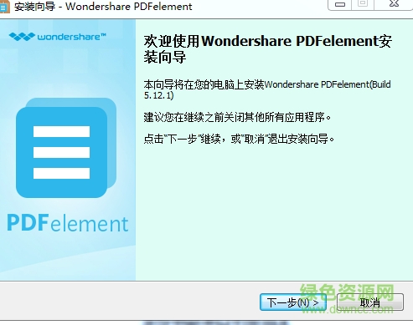The image size is (413, 325).
Task: Click the heading 欢迎使用Wondershare PDFelement安装向导
Action: tap(268, 49)
